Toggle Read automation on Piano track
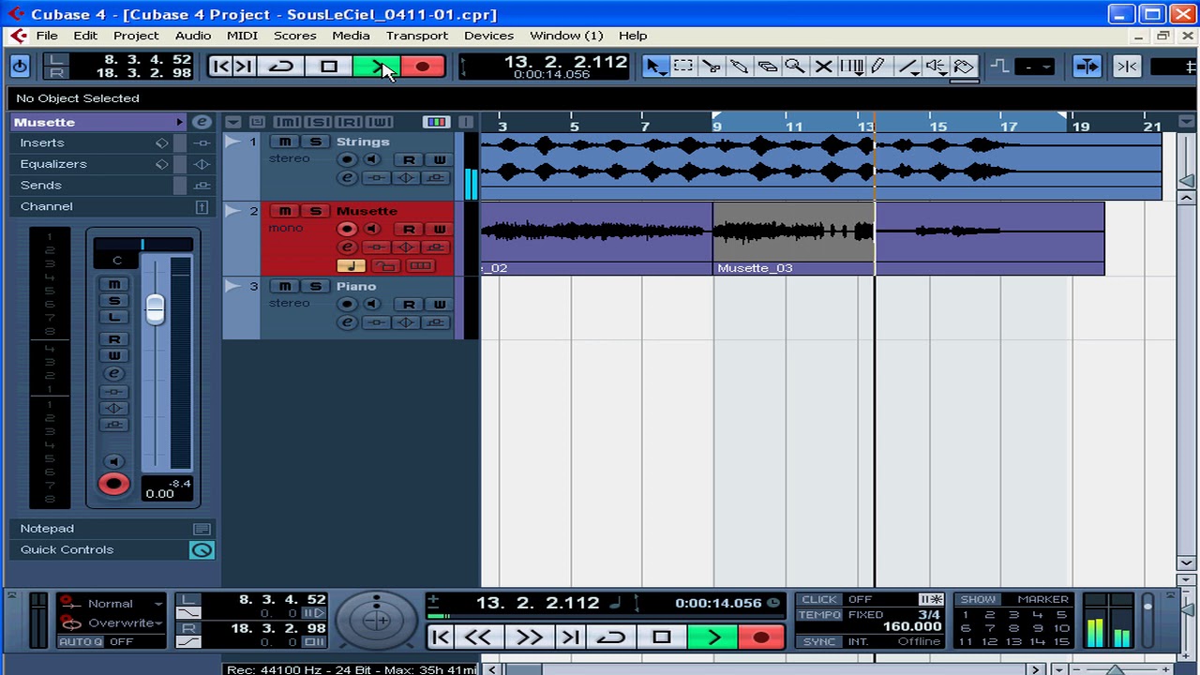Image resolution: width=1200 pixels, height=675 pixels. (409, 304)
